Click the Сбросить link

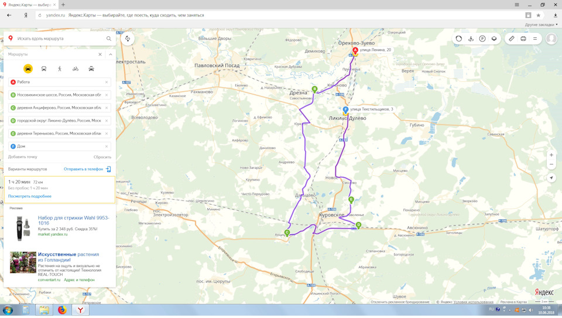[102, 157]
